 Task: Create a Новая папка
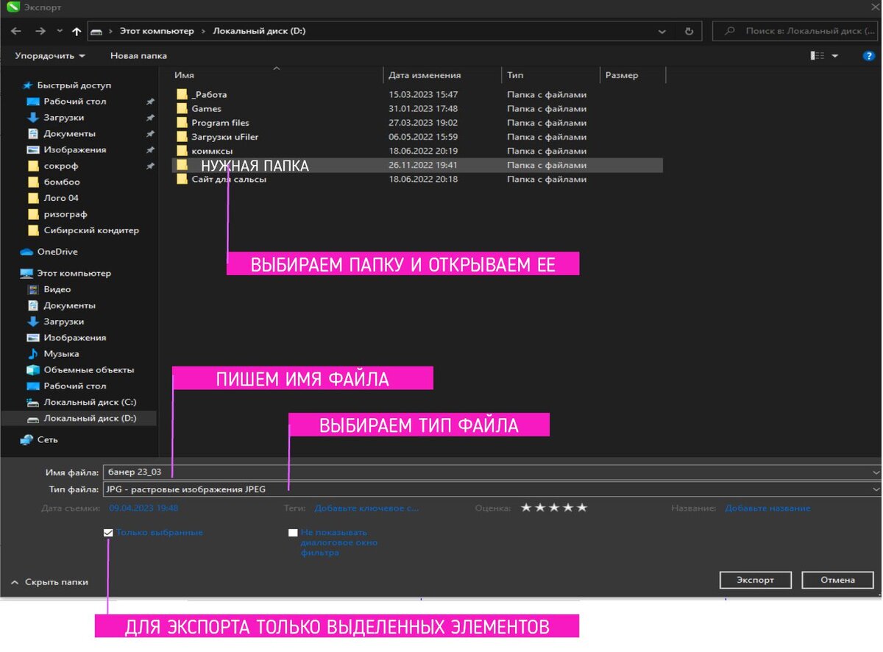138,56
